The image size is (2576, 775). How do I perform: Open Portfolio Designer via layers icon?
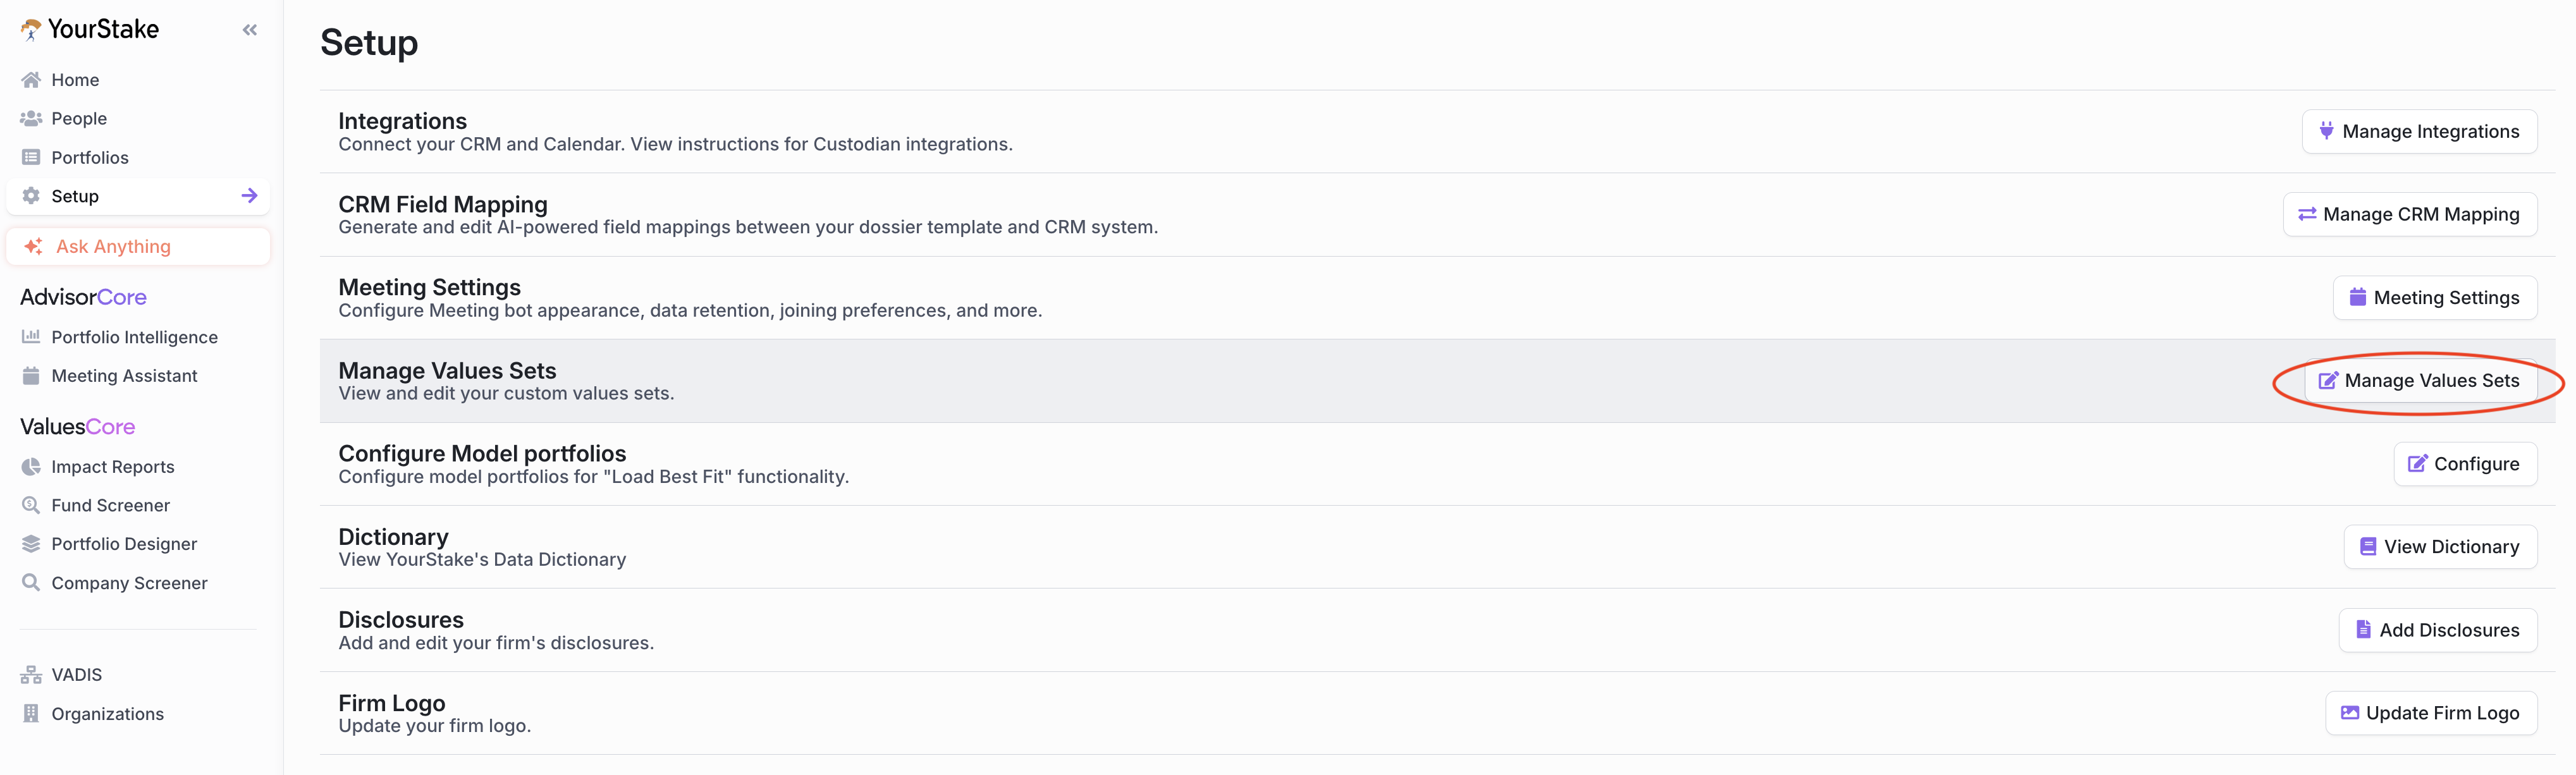31,544
